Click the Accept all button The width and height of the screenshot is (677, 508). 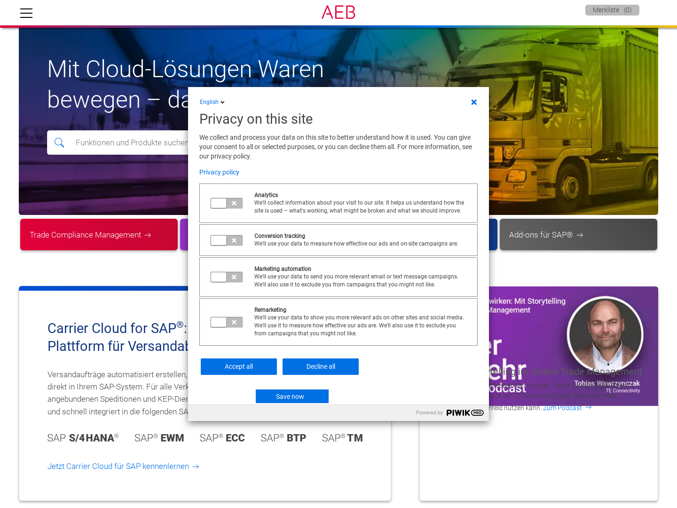[239, 366]
